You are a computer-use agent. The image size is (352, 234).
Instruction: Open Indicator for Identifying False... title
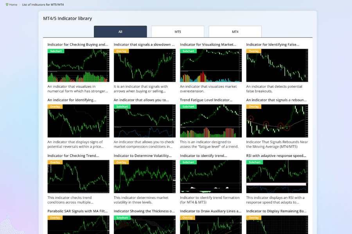[273, 44]
